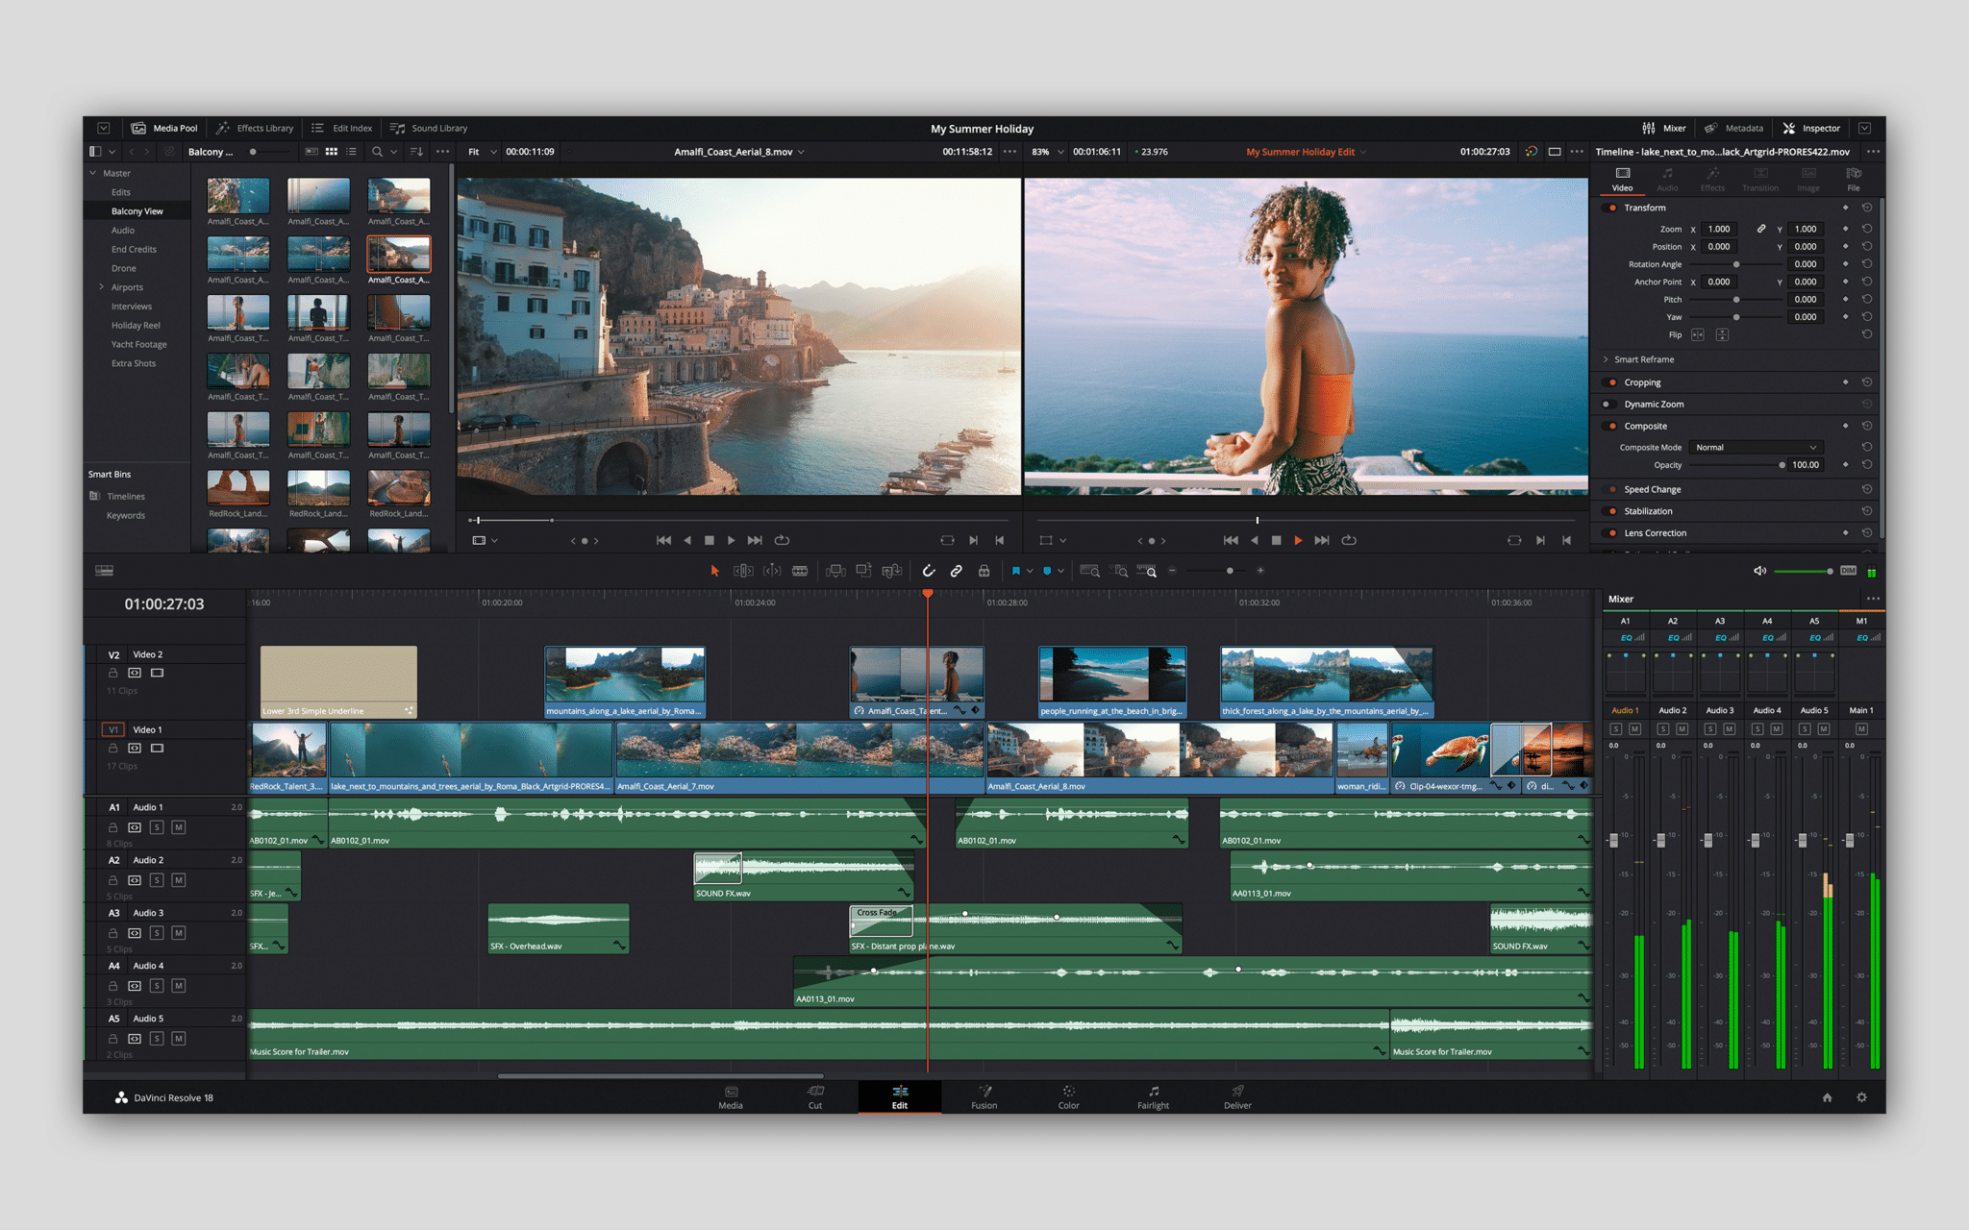The height and width of the screenshot is (1230, 1969).
Task: Adjust the Opacity slider
Action: click(1736, 465)
